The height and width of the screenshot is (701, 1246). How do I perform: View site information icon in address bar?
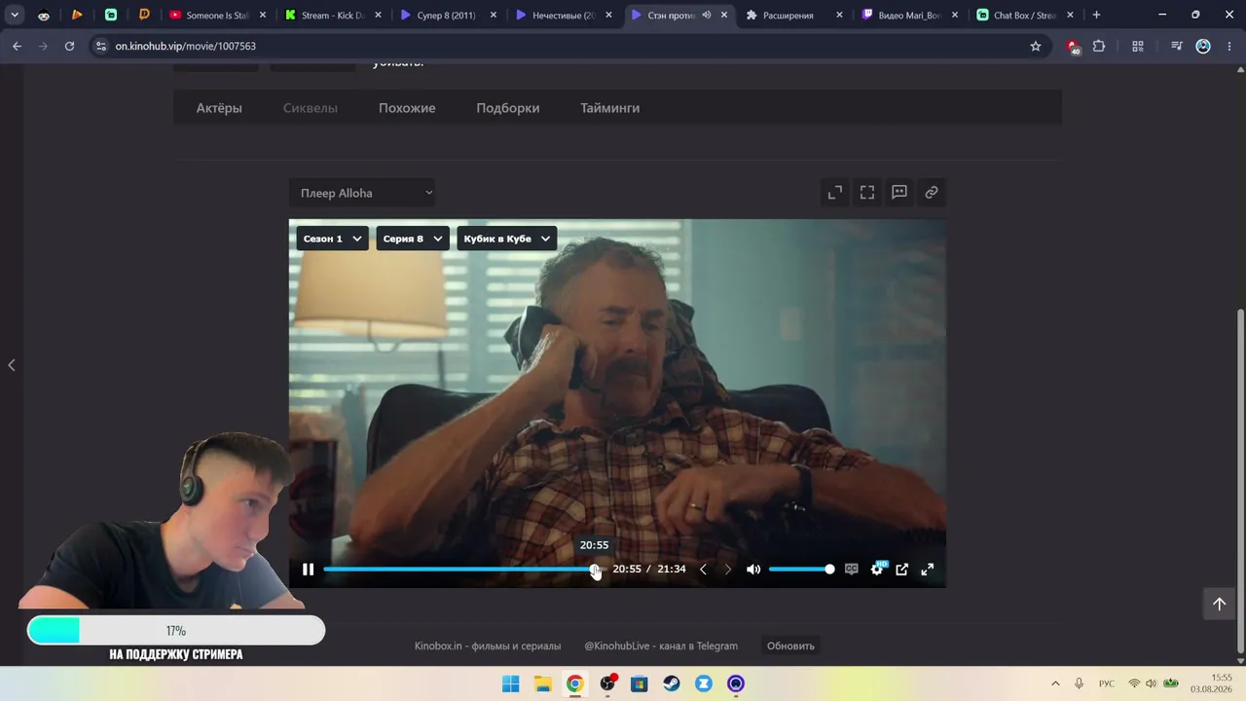click(100, 46)
